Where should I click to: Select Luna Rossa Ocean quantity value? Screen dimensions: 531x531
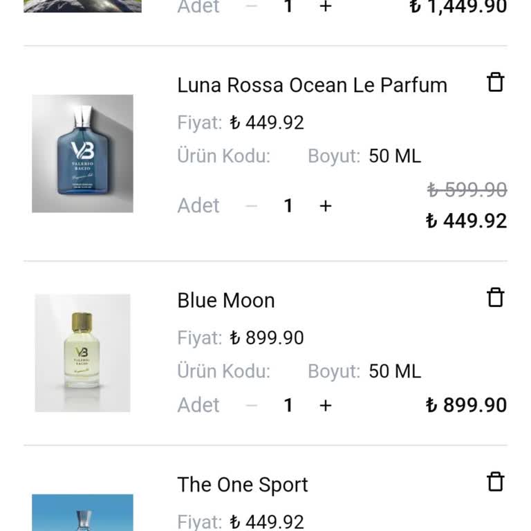tap(288, 206)
